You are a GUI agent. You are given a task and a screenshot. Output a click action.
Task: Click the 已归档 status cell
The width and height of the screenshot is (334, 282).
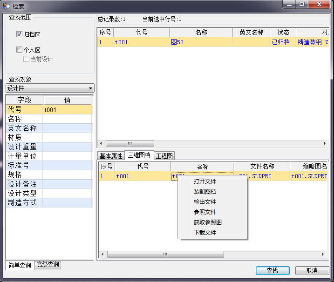283,42
